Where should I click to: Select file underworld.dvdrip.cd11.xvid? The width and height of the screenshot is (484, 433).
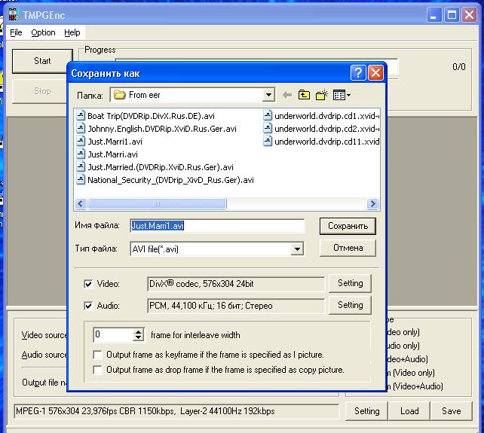tap(326, 142)
